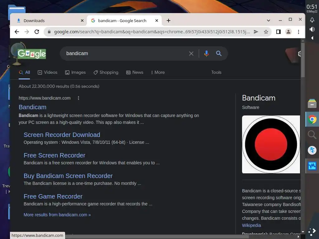Click the page vertical scrollbar thumb

click(x=303, y=60)
